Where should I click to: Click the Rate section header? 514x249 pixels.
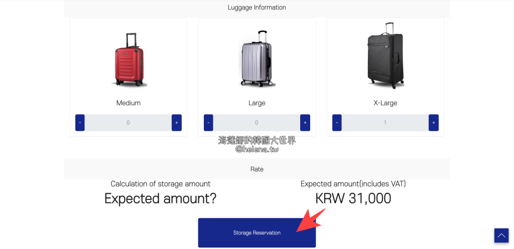tap(257, 169)
